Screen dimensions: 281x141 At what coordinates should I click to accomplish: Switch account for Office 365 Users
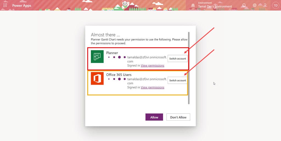178,81
